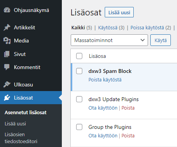The image size is (177, 147).
Task: Tick the Group the Plugins checkbox
Action: 79,127
